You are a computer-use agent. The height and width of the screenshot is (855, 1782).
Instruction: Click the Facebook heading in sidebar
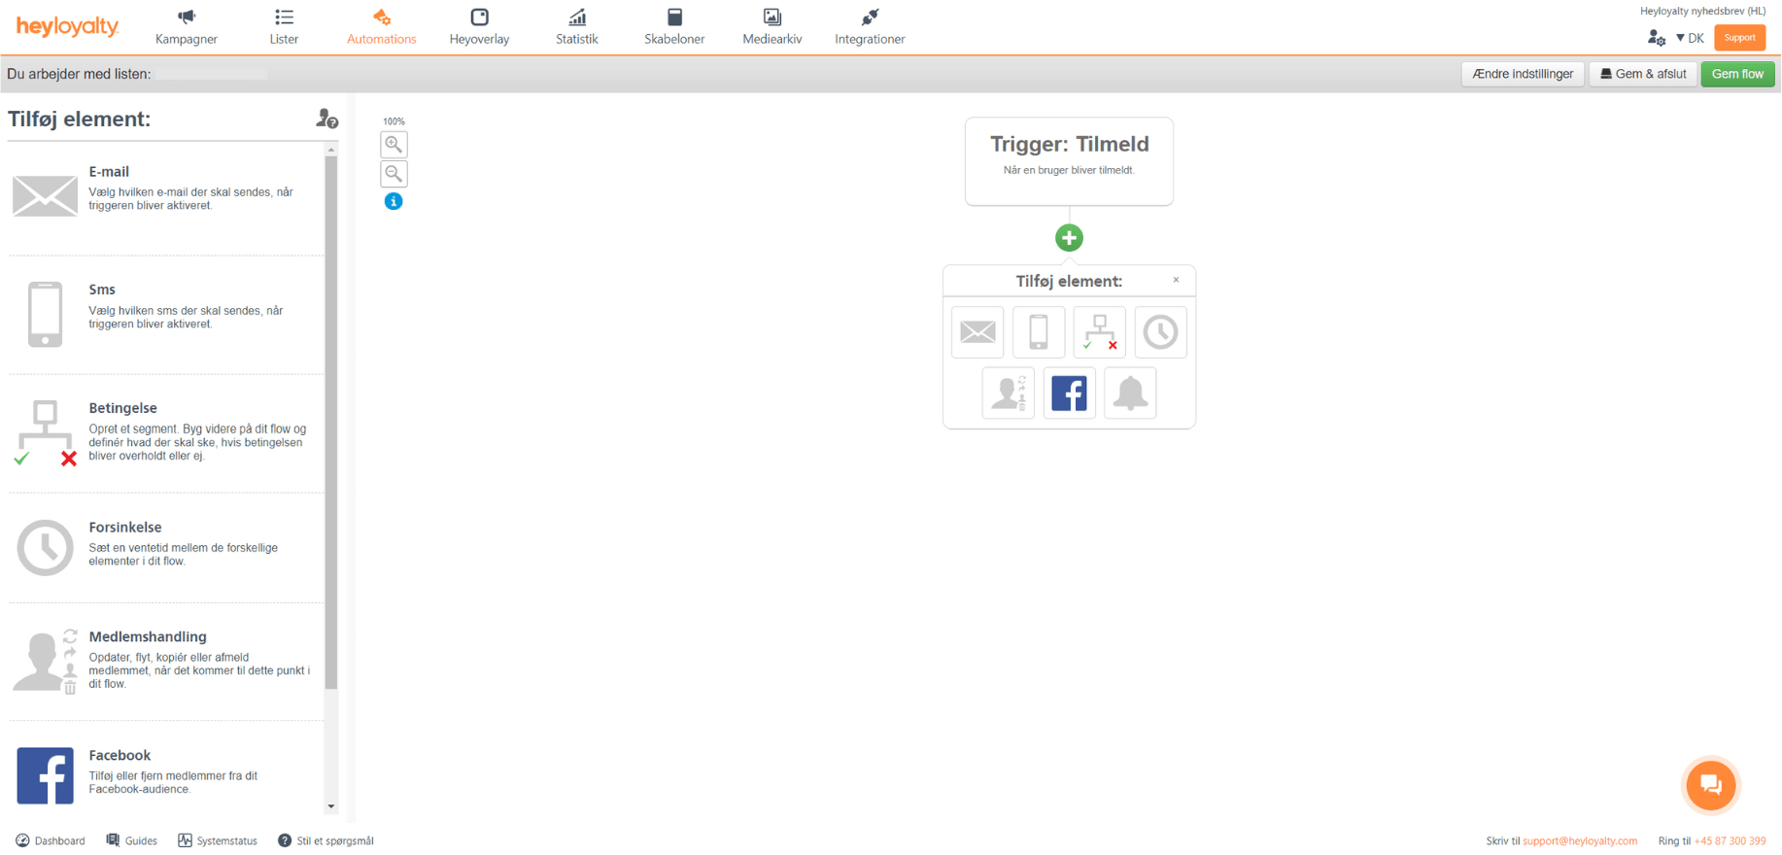point(120,755)
